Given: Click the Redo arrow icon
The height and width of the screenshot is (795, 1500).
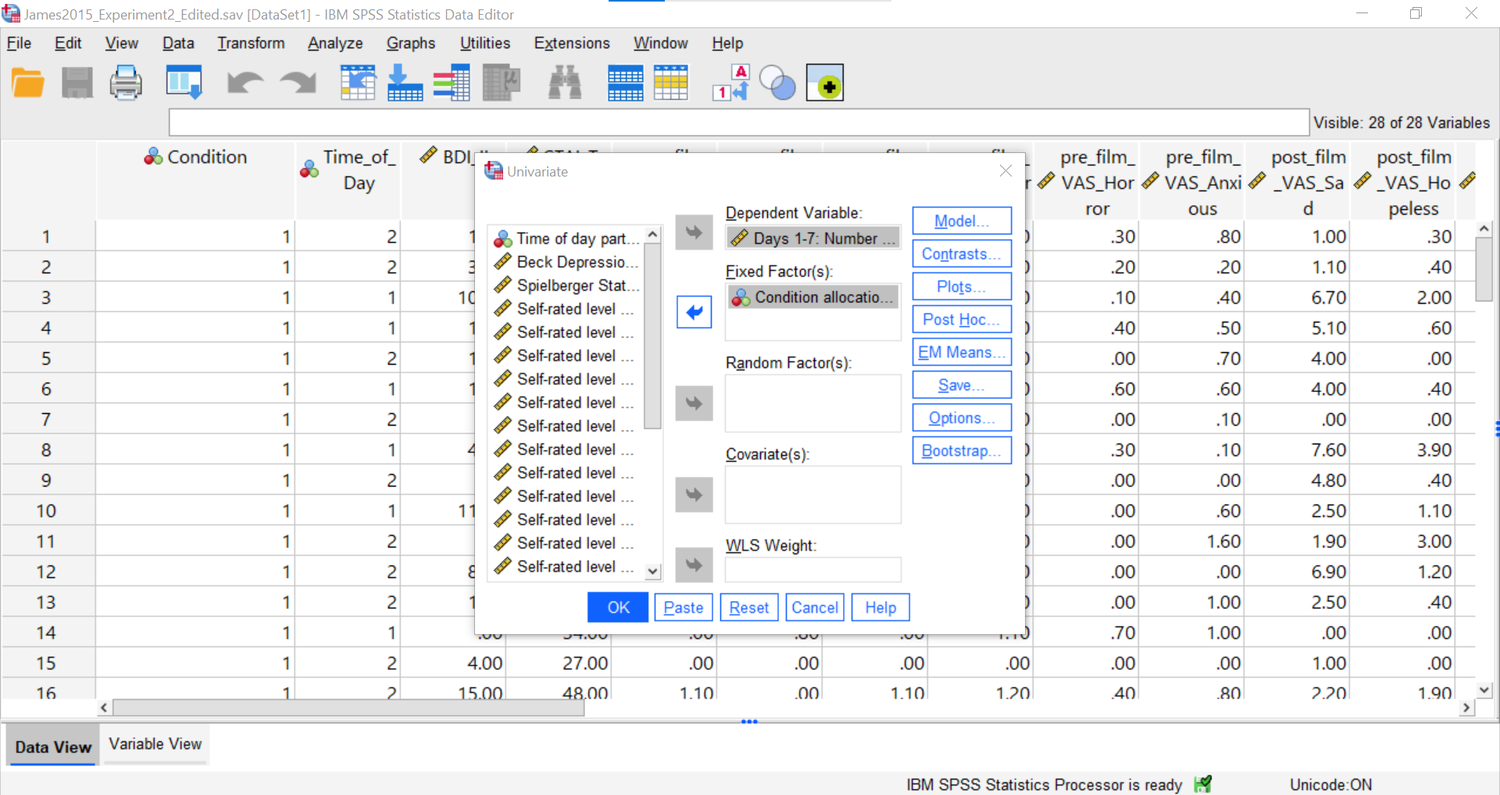Looking at the screenshot, I should [298, 83].
